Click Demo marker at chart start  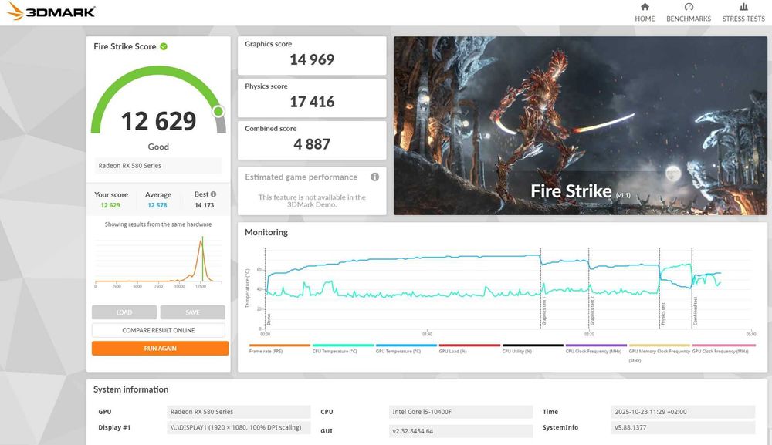coord(269,319)
